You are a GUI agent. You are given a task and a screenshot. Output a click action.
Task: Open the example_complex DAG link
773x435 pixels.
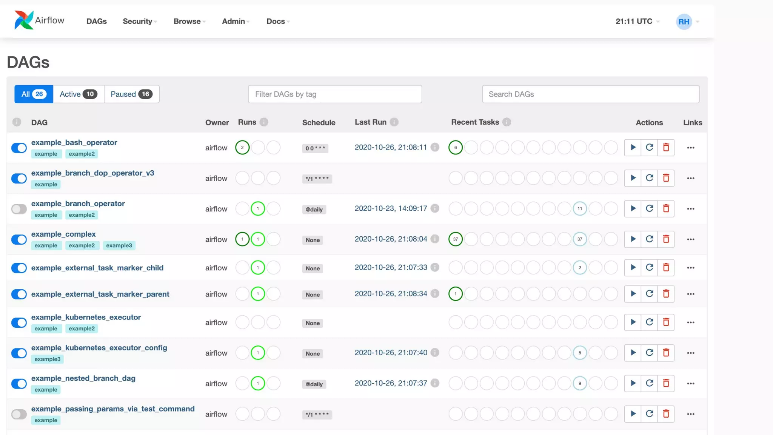tap(63, 234)
